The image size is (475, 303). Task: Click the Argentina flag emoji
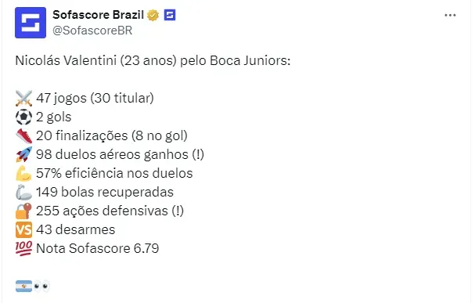click(23, 287)
